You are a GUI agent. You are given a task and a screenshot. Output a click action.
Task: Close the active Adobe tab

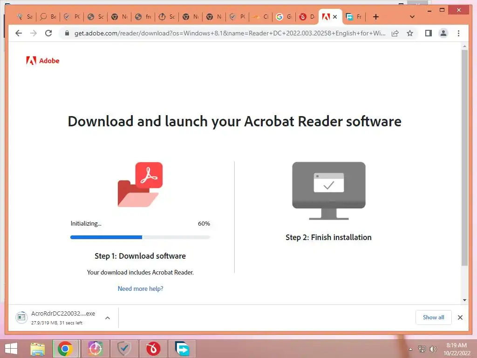tap(335, 17)
